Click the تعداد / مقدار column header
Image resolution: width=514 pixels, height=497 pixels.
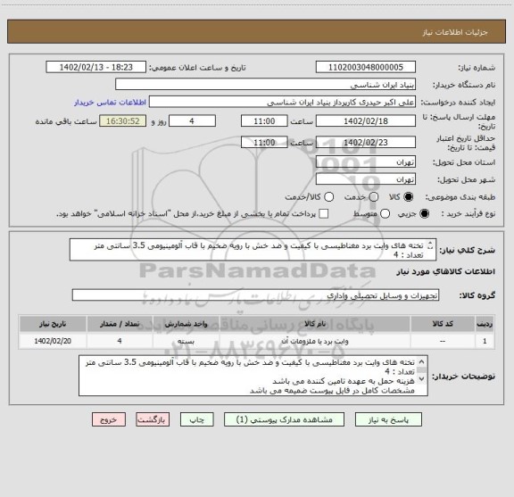[120, 324]
